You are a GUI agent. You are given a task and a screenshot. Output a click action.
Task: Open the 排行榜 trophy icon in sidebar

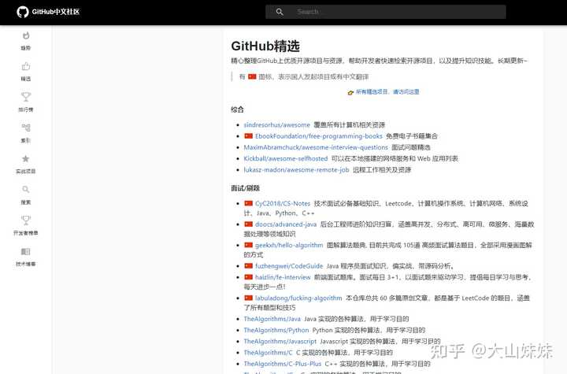click(x=26, y=97)
